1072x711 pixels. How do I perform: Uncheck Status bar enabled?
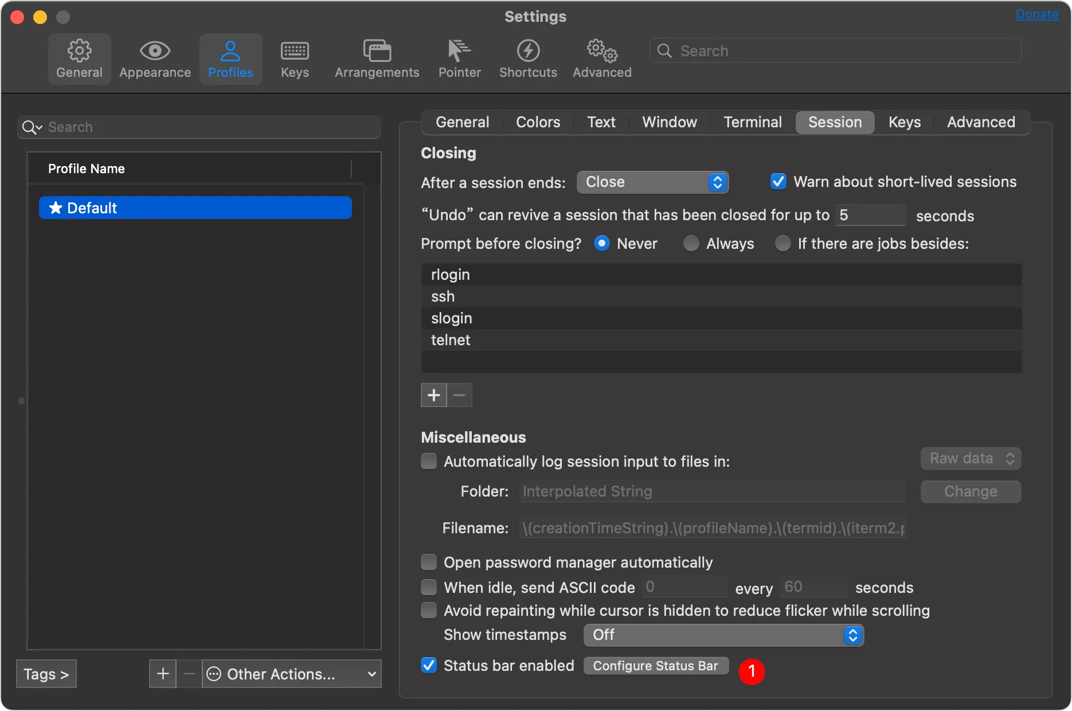[x=429, y=666]
